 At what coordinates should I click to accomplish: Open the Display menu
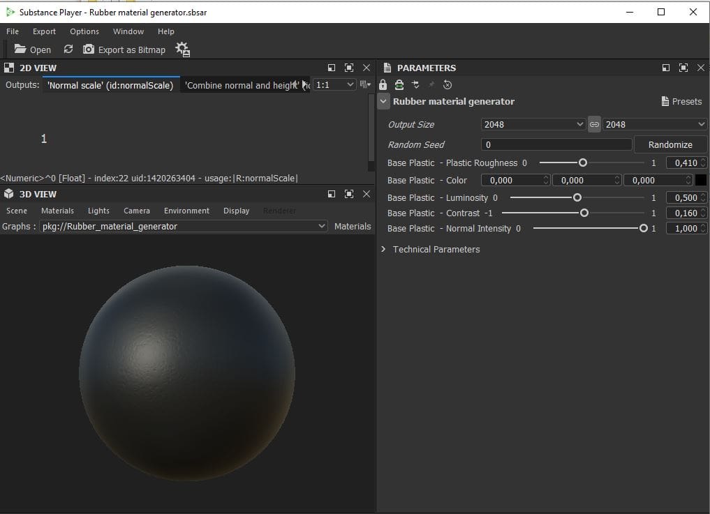237,211
